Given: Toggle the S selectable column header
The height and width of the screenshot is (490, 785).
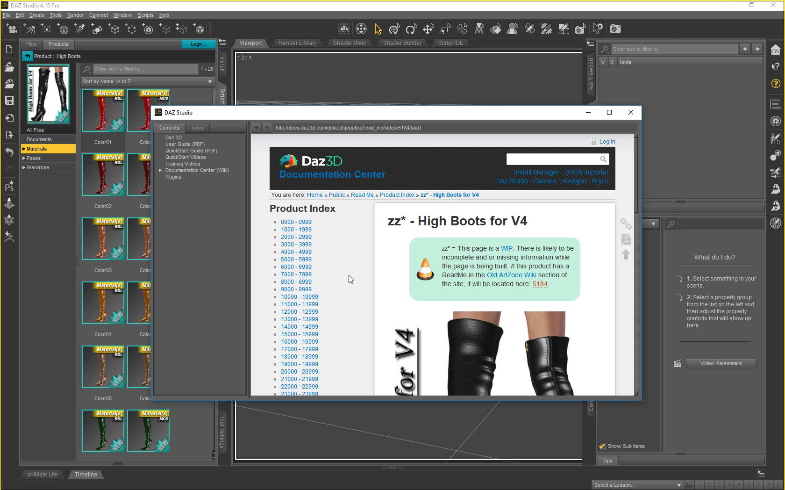Looking at the screenshot, I should (x=612, y=62).
